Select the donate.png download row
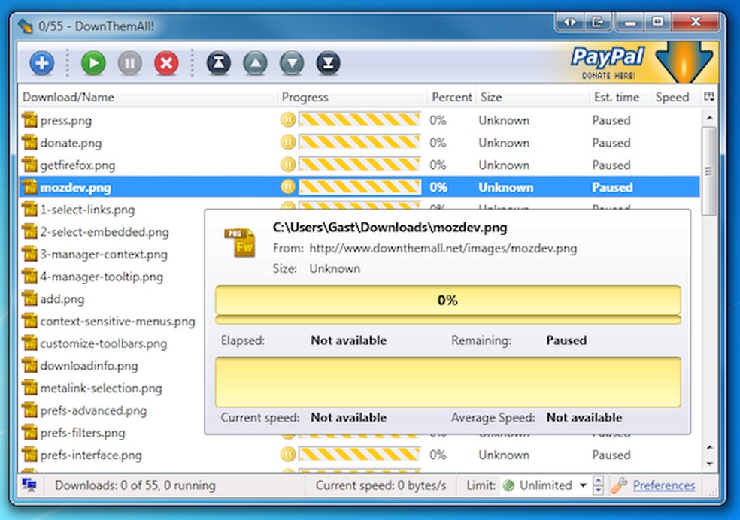Screen dimensions: 740x520 coord(359,142)
